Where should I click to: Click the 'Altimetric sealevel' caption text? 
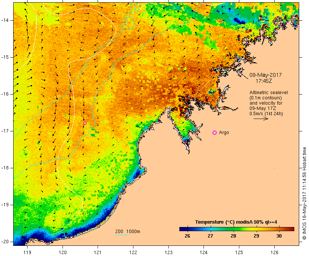tap(269, 93)
